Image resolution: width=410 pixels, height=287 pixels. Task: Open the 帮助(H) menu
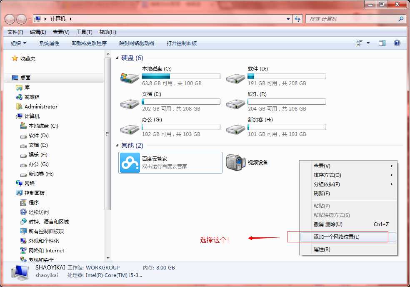(x=107, y=32)
